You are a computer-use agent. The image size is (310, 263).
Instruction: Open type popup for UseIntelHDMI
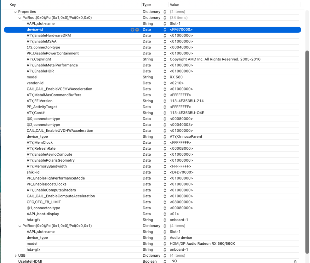pyautogui.click(x=165, y=261)
